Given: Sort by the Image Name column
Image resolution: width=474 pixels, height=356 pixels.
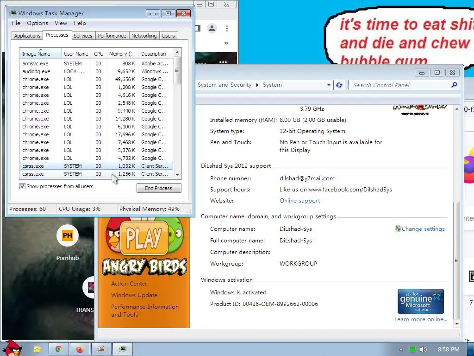Looking at the screenshot, I should pyautogui.click(x=40, y=54).
